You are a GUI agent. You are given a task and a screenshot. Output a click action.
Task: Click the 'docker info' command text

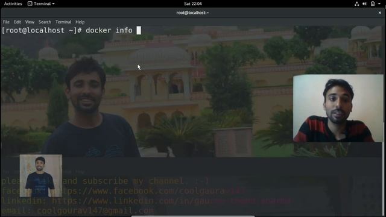pos(109,30)
